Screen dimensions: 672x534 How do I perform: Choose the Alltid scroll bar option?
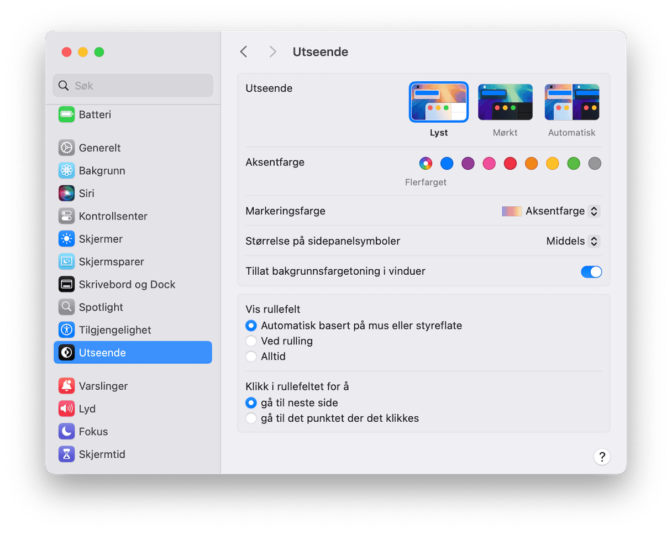click(x=251, y=357)
